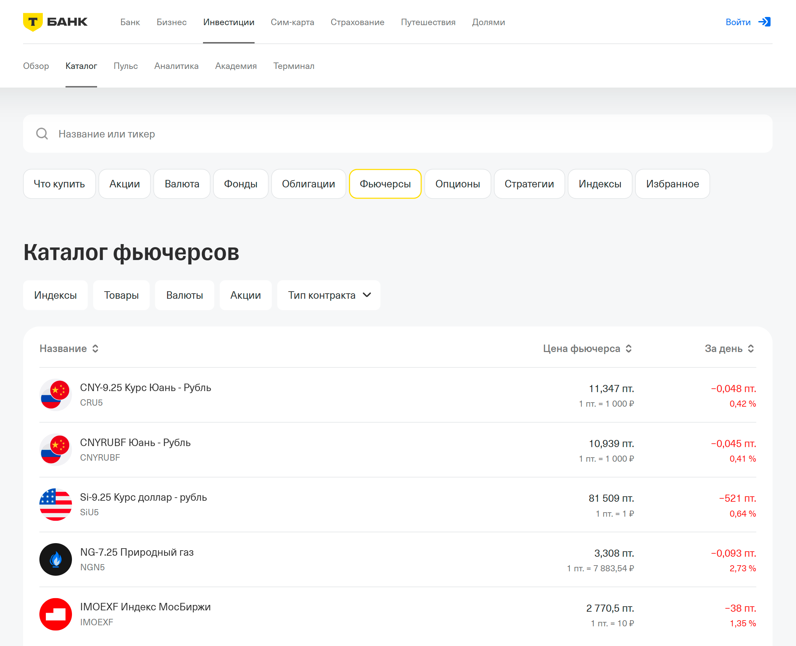Viewport: 796px width, 646px height.
Task: Select the Опционы category button
Action: (457, 184)
